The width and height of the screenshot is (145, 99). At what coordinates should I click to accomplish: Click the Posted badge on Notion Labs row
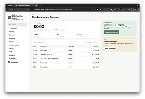pos(70,50)
